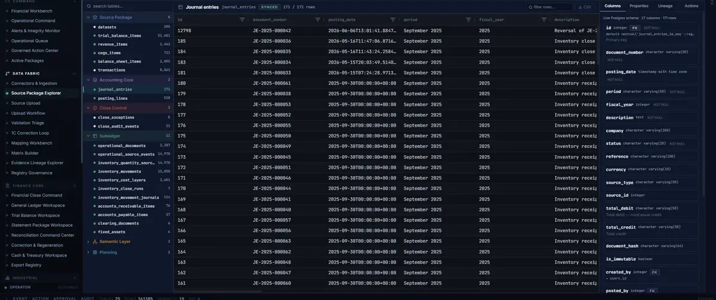Select the journal_entries table

pos(127,89)
